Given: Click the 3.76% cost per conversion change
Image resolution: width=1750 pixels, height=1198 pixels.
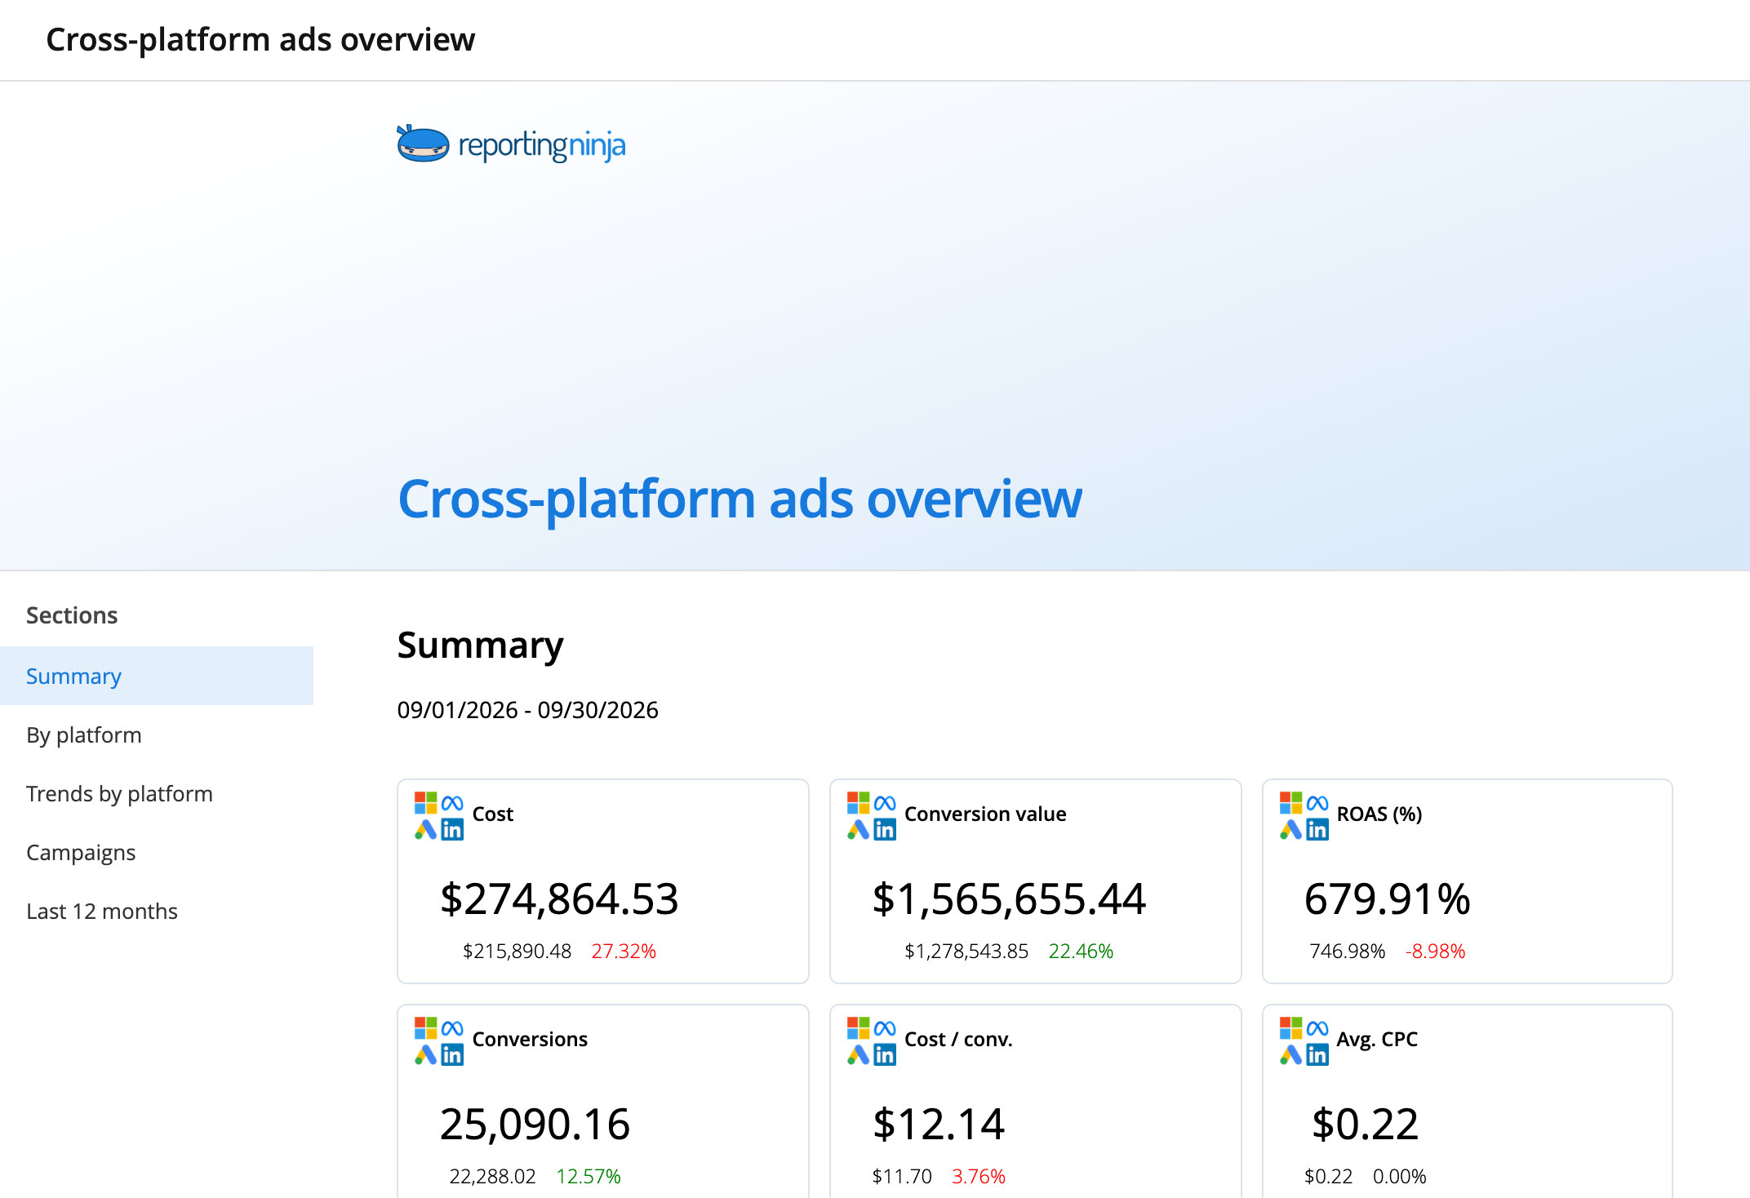Looking at the screenshot, I should click(x=979, y=1176).
